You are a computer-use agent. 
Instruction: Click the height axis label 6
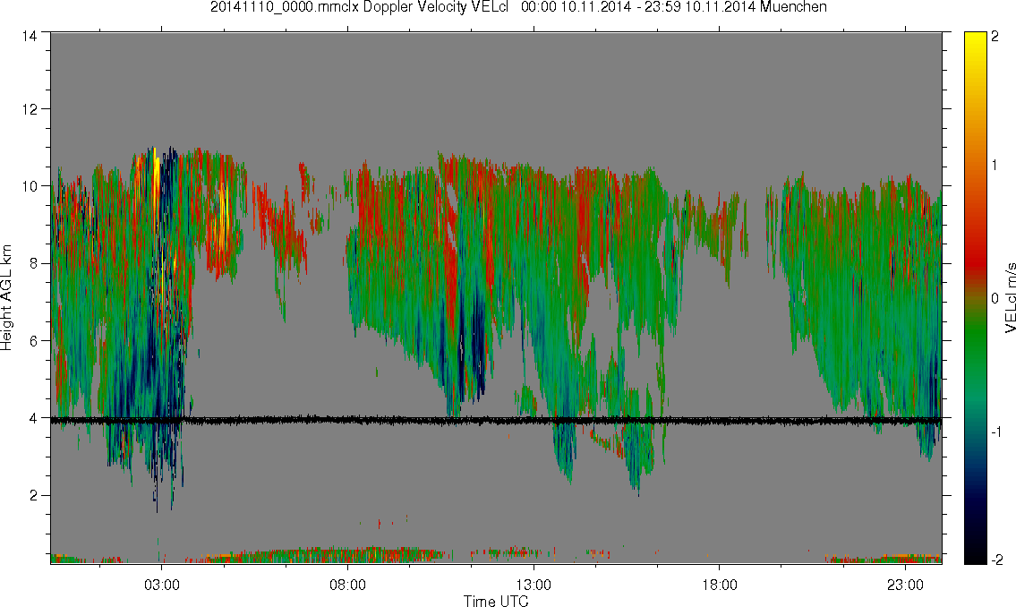pyautogui.click(x=32, y=341)
